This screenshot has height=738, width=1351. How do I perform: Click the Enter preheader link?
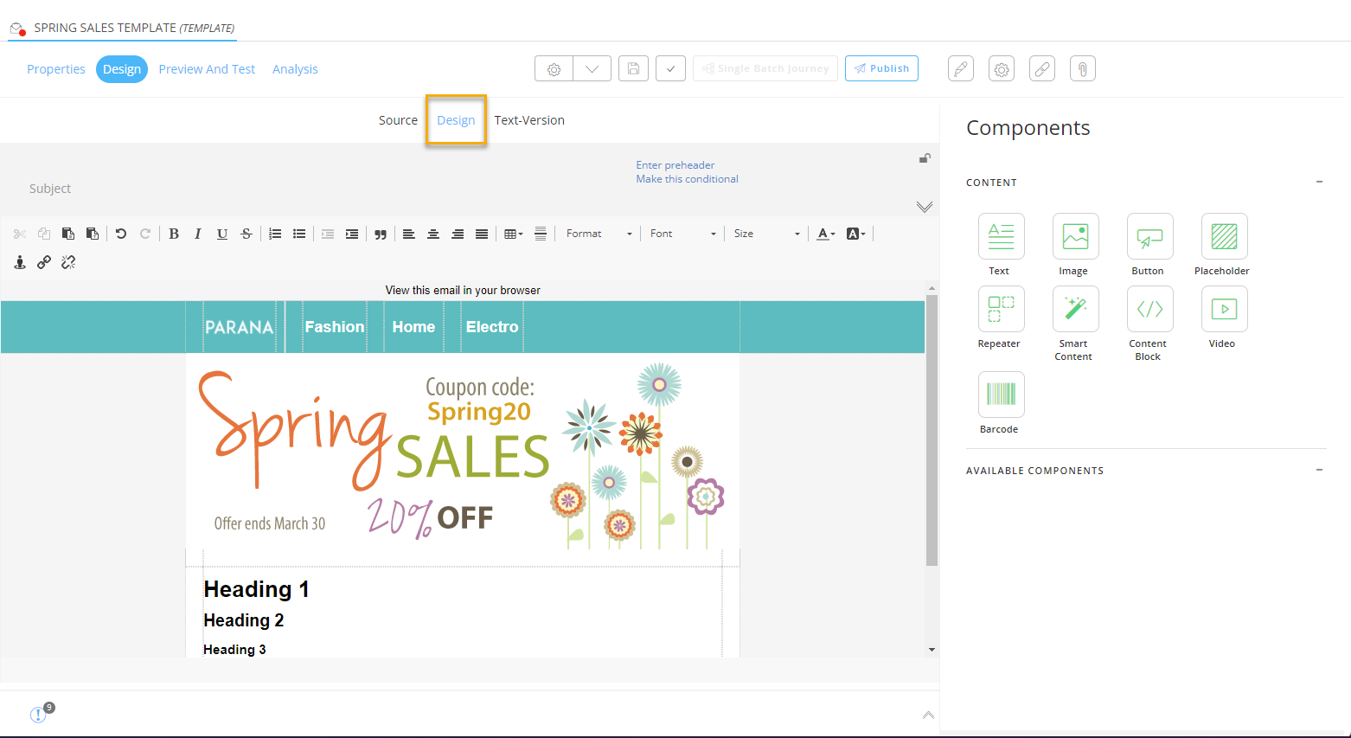675,165
